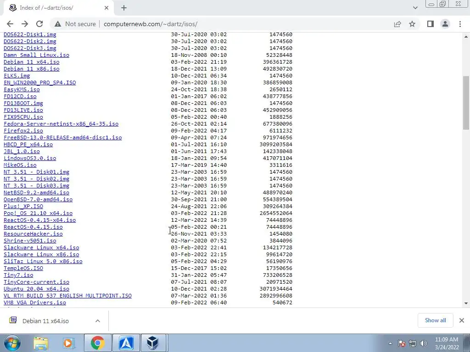This screenshot has height=352, width=470.
Task: Open the ReactOS-0.4.15-x64.iso link
Action: (x=39, y=220)
